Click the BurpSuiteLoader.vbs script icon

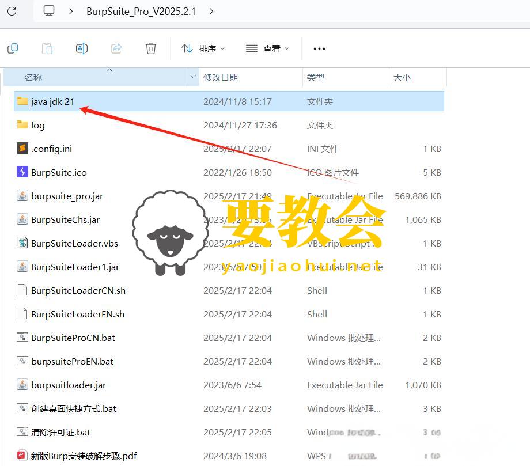[x=22, y=243]
